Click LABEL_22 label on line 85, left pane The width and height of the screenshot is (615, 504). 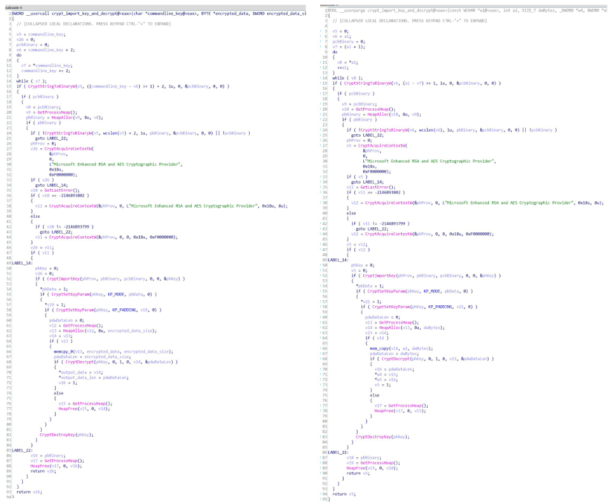click(22, 451)
